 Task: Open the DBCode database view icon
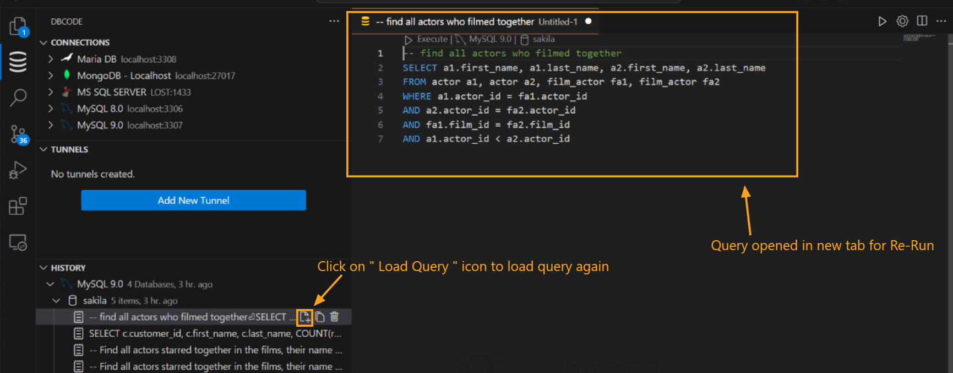(18, 62)
